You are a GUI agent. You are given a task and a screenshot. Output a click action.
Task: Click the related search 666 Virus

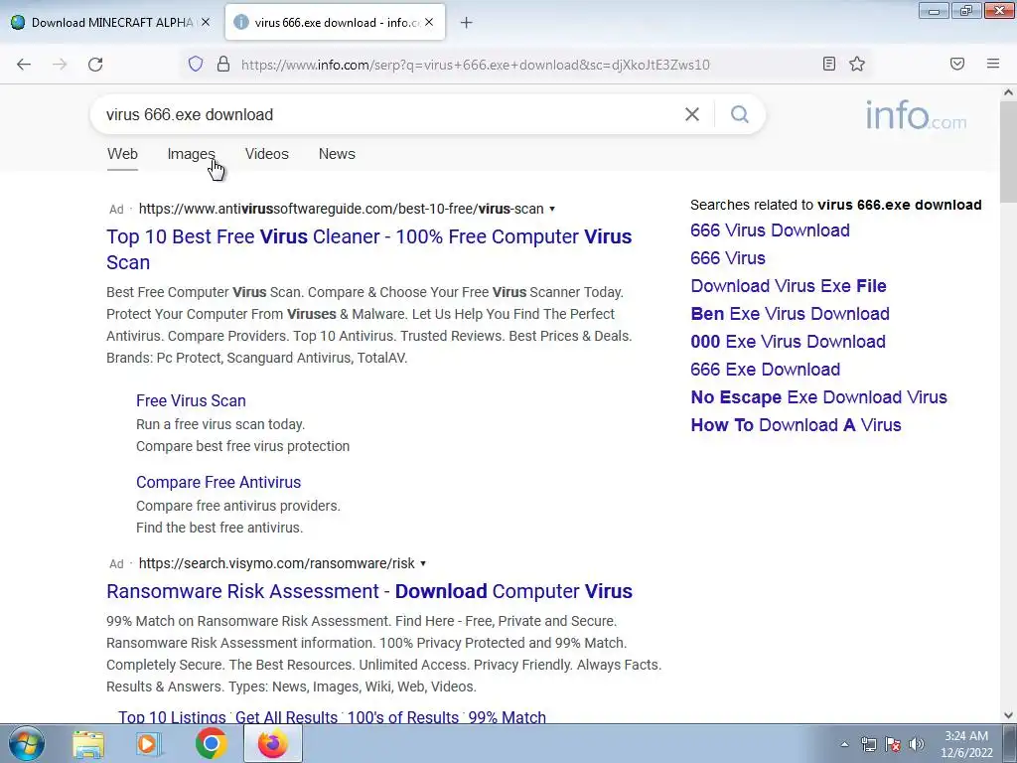[728, 258]
